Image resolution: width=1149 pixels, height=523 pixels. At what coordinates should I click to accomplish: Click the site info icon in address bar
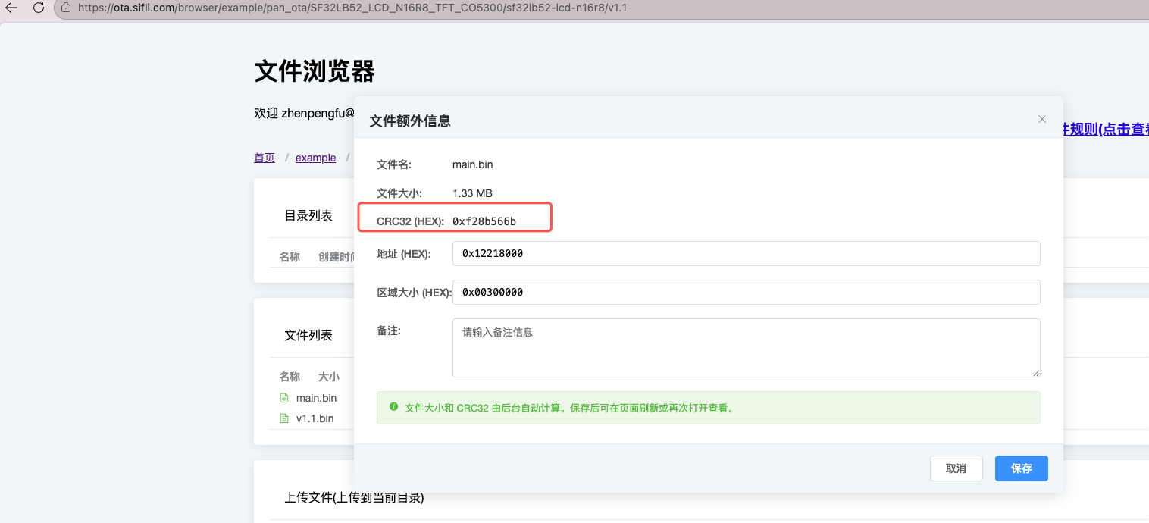pyautogui.click(x=66, y=8)
